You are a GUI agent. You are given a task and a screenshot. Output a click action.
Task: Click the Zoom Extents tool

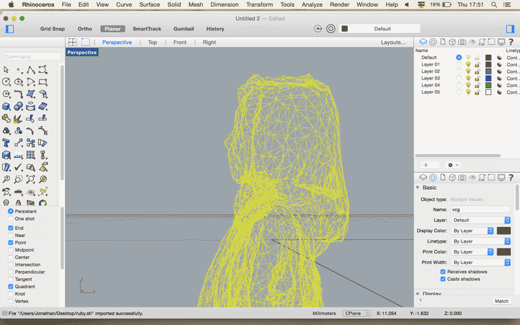(x=31, y=179)
